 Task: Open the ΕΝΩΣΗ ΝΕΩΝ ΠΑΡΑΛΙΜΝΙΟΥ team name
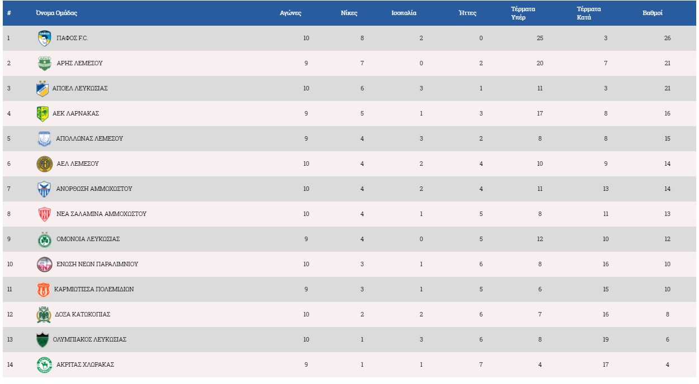point(97,264)
